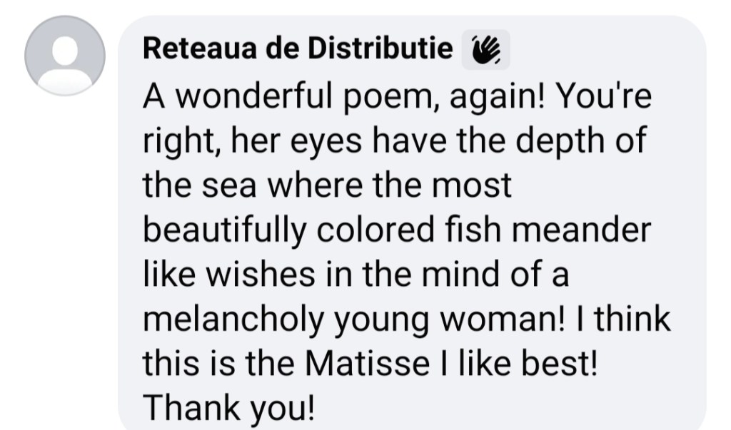Click the waving hand badge icon
Image resolution: width=731 pixels, height=430 pixels.
[486, 49]
